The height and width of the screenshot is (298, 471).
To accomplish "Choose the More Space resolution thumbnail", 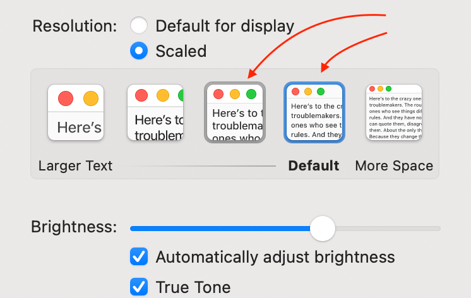I will pyautogui.click(x=394, y=112).
